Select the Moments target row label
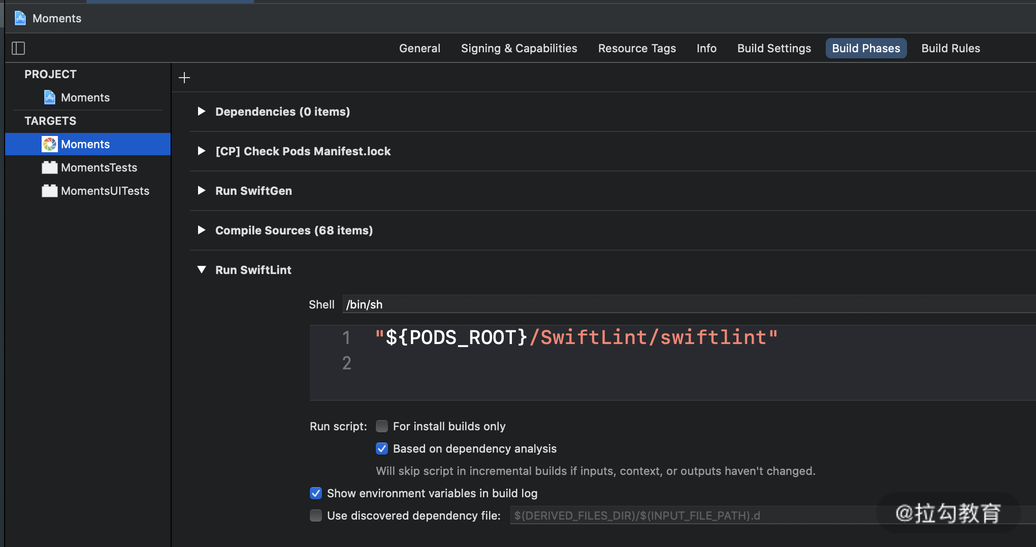The height and width of the screenshot is (547, 1036). [x=85, y=144]
